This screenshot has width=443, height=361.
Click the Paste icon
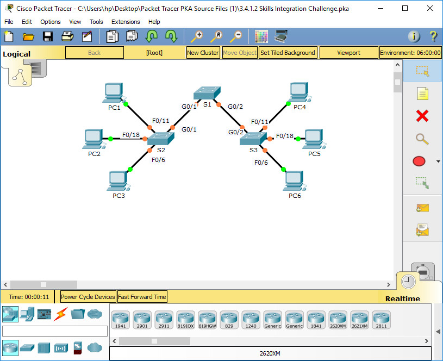click(x=132, y=36)
